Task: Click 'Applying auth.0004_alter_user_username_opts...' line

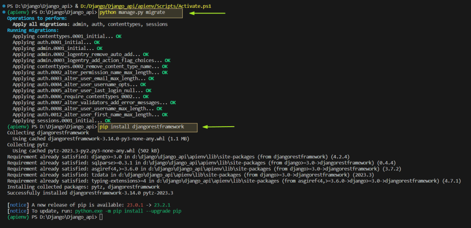Action: (79, 84)
